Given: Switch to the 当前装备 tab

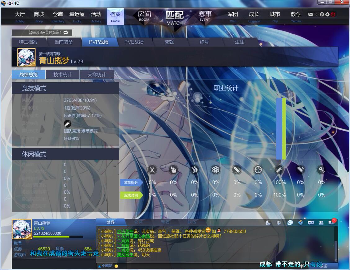Looking at the screenshot, I should tap(64, 42).
